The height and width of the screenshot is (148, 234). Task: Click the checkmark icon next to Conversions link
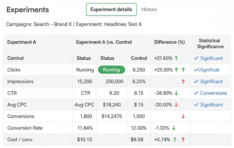pyautogui.click(x=196, y=93)
